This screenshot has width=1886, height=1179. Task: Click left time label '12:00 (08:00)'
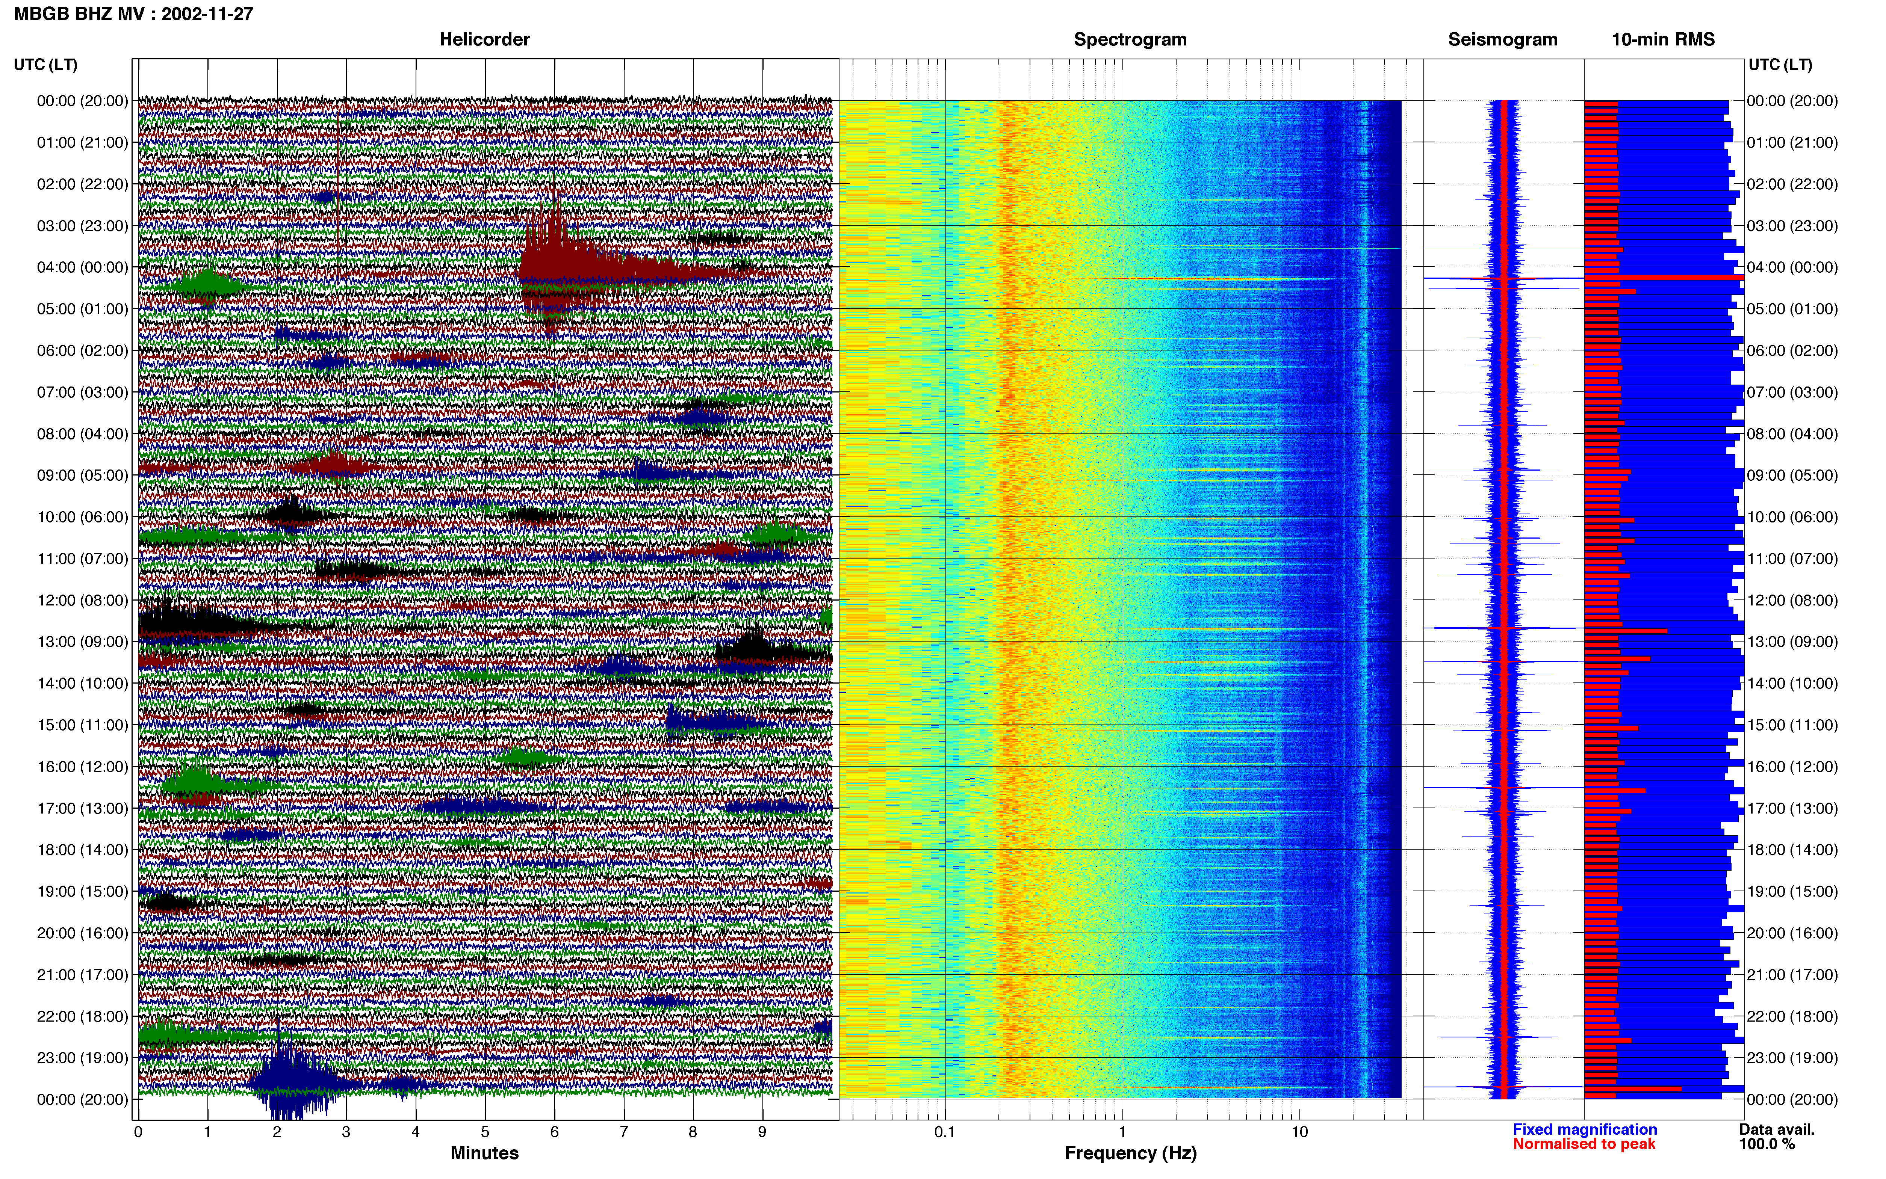pos(83,601)
